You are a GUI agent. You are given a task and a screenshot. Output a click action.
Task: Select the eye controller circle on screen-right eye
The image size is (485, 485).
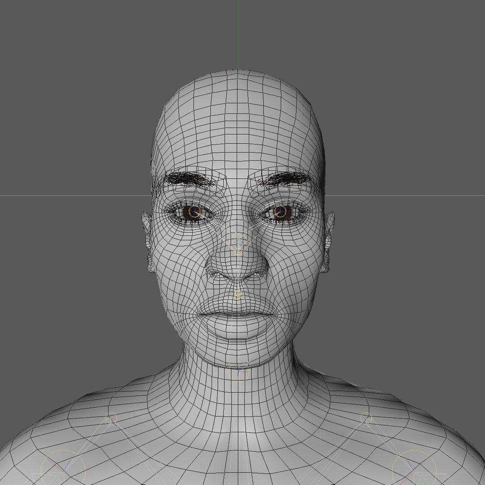[x=280, y=212]
